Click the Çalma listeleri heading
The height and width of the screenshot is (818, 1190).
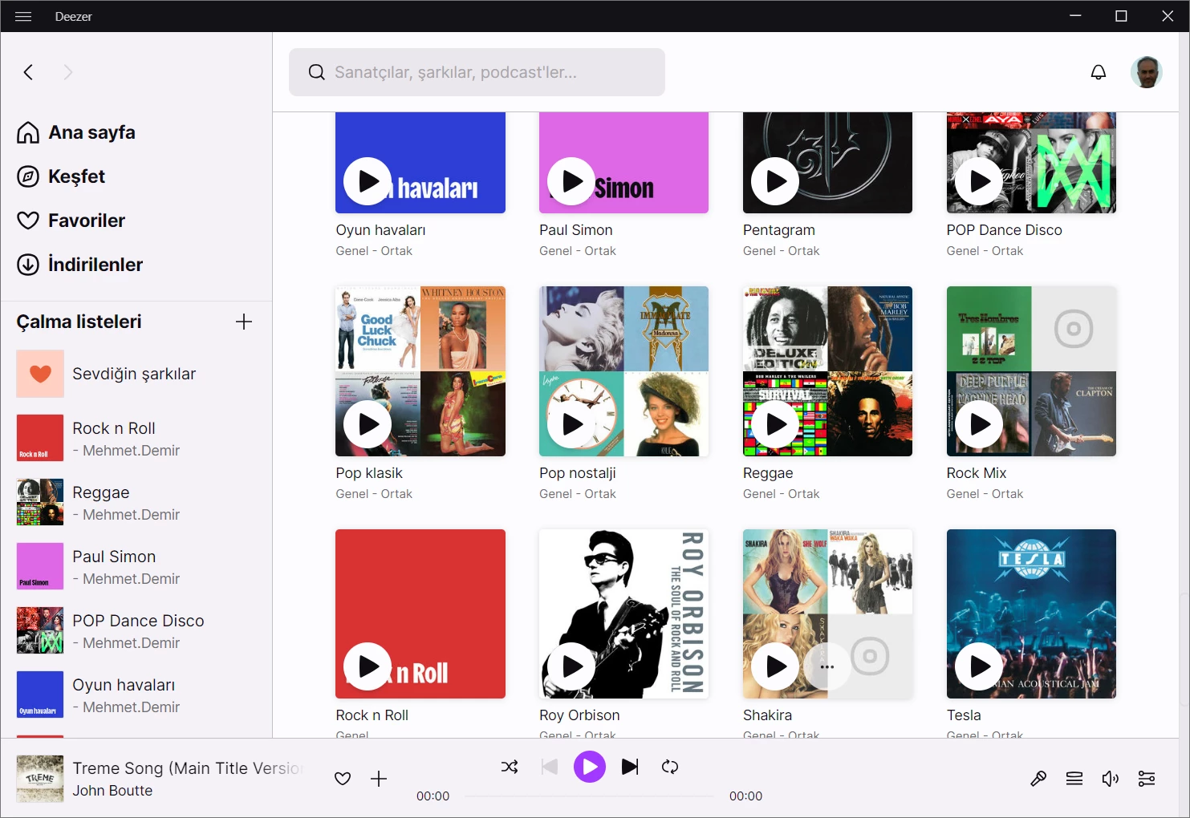coord(79,322)
